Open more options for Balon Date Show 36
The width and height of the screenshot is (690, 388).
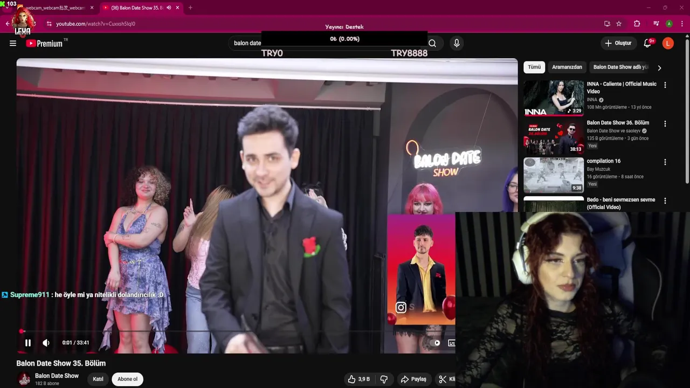[665, 123]
